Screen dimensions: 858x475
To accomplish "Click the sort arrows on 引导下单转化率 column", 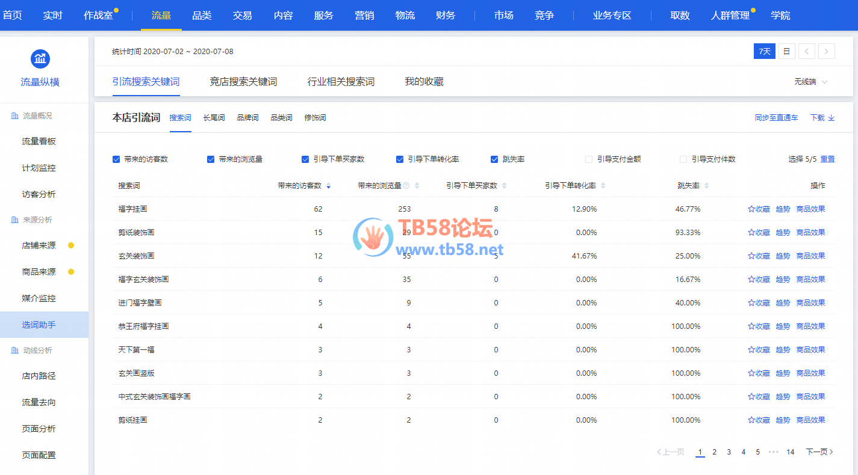I will (x=603, y=186).
